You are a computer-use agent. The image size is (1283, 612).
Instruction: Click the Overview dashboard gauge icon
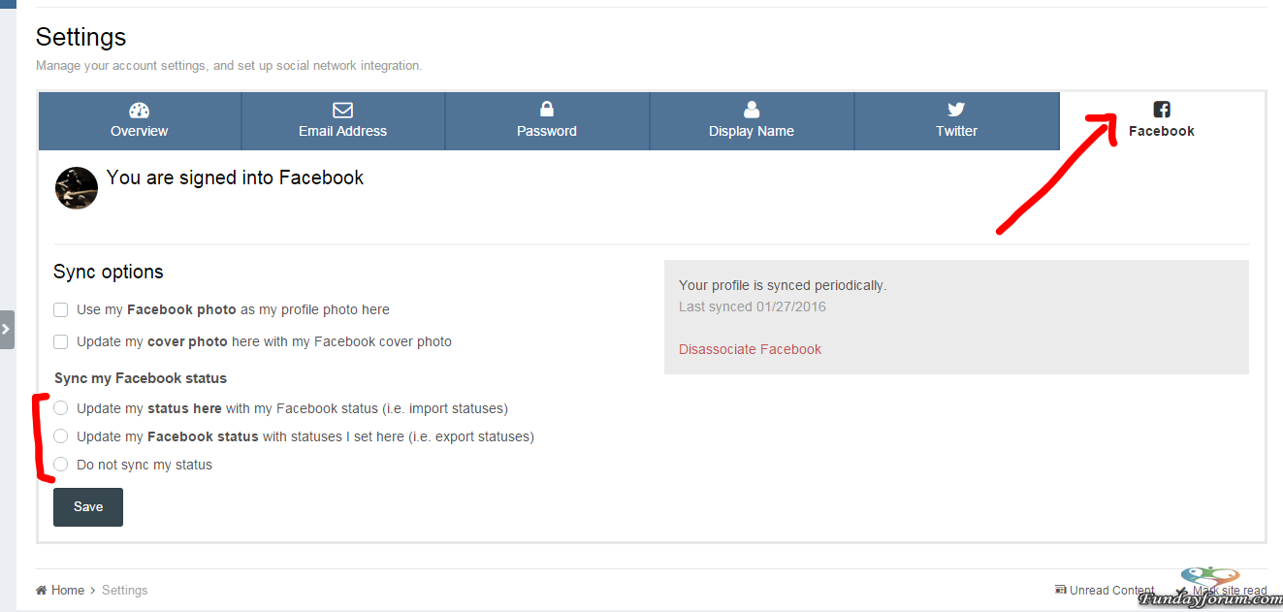pyautogui.click(x=139, y=110)
